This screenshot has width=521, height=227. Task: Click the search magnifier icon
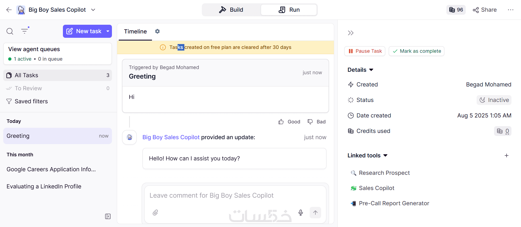coord(10,31)
